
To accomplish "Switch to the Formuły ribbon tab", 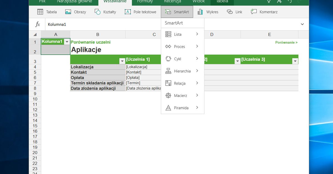I will [145, 1].
